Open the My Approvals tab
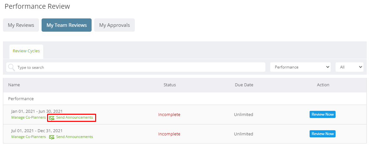Viewport: 370px width, 148px height. pos(114,25)
